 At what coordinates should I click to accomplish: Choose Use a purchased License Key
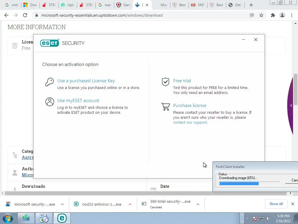[x=86, y=81]
